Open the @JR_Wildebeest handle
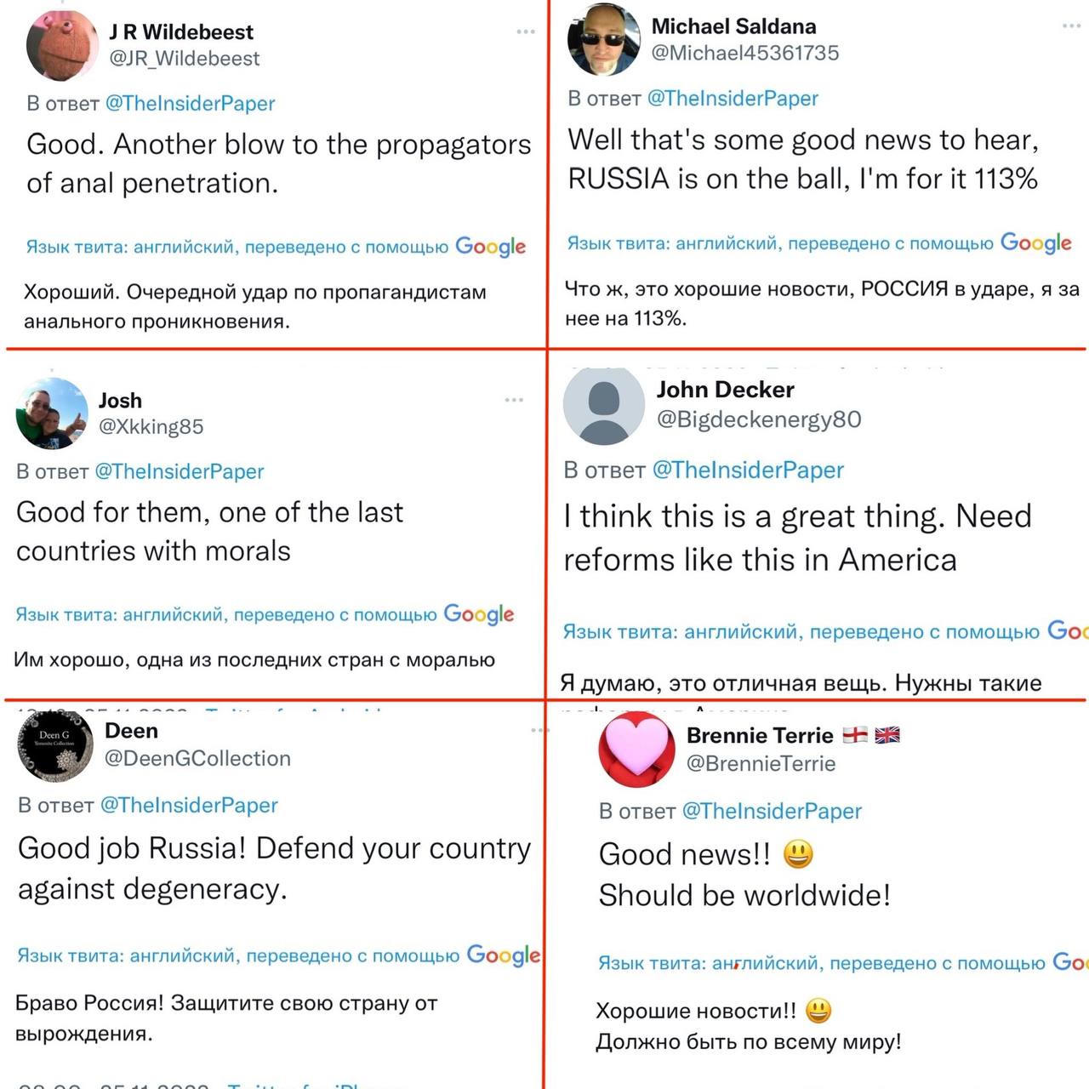Viewport: 1089px width, 1089px height. point(185,59)
